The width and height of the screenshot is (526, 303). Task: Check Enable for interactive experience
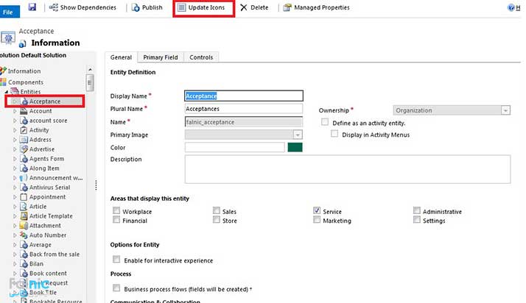[116, 259]
